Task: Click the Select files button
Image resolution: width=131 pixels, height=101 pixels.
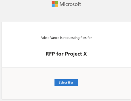Action: click(x=66, y=82)
